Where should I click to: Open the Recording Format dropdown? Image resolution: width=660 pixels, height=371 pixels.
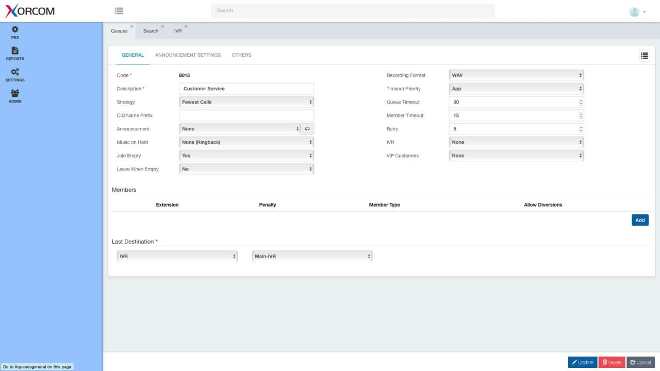(516, 75)
